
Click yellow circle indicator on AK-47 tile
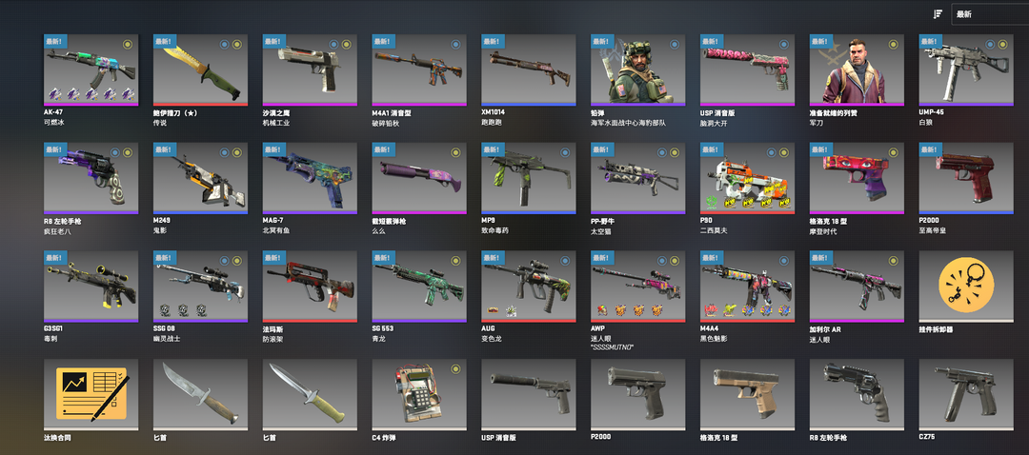128,45
